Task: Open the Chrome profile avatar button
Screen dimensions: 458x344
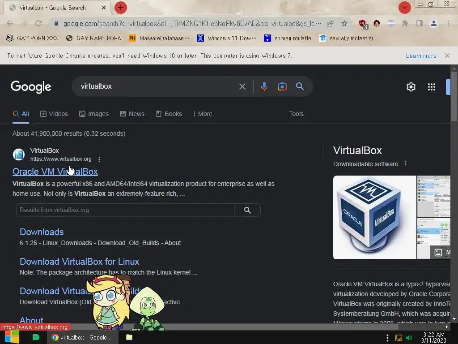Action: [434, 23]
